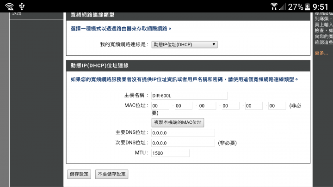Click the MAC位址 label
Viewport: 333px width, 187px height.
pos(136,106)
